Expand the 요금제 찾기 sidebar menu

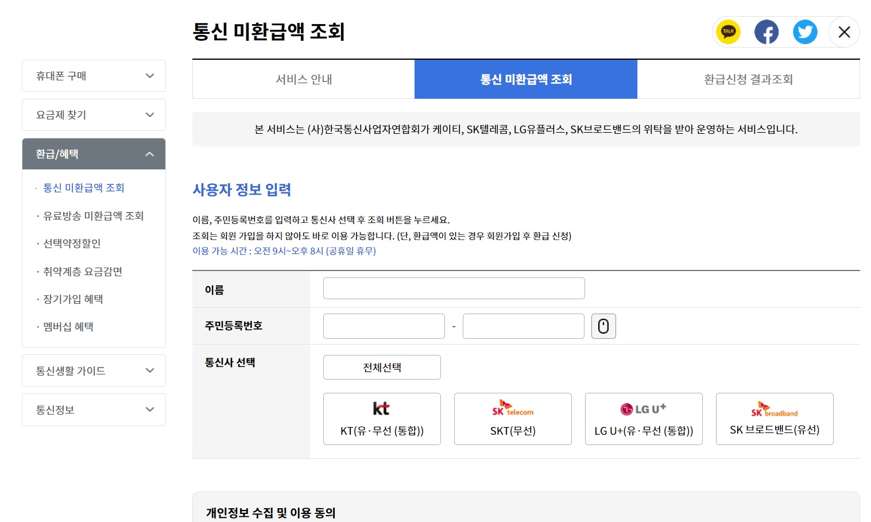(93, 114)
